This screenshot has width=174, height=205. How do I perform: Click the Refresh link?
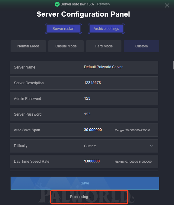pos(103,4)
